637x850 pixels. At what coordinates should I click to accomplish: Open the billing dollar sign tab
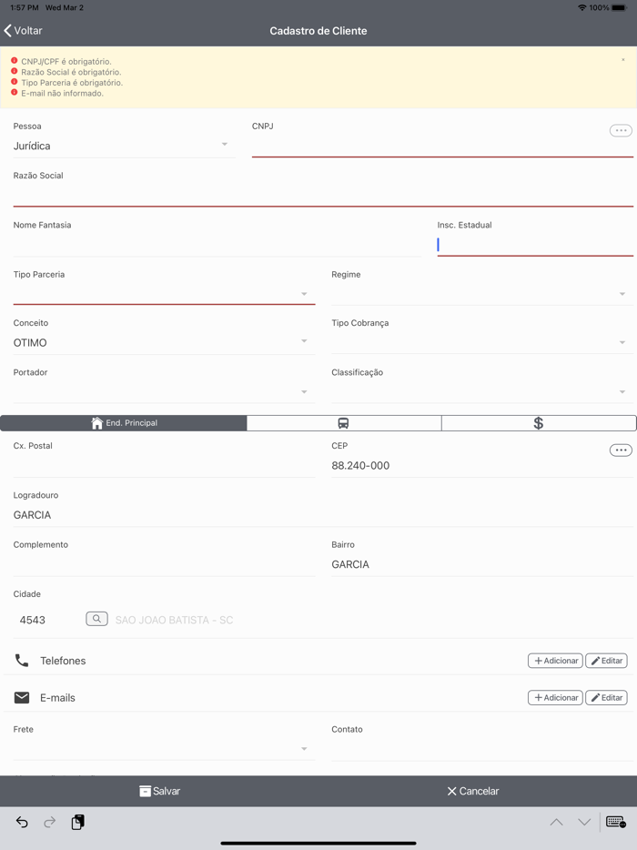539,423
